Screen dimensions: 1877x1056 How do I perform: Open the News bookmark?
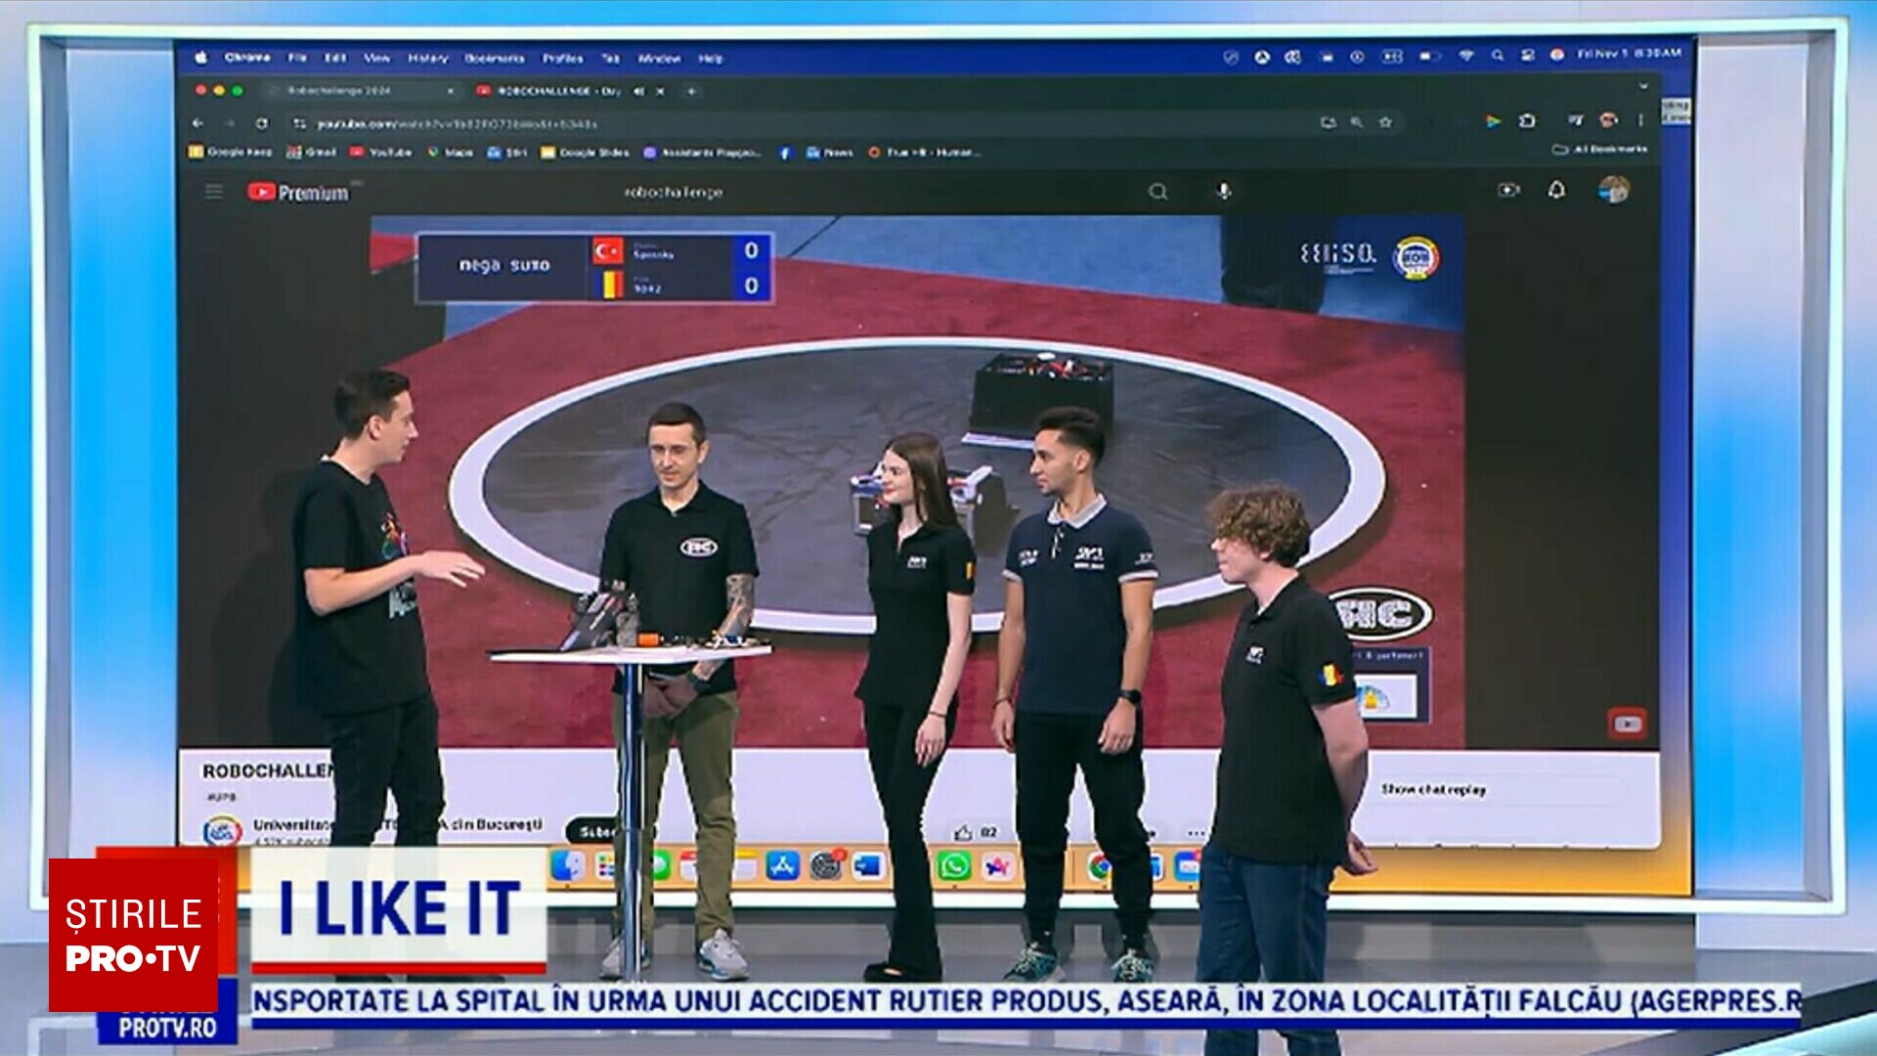point(829,153)
